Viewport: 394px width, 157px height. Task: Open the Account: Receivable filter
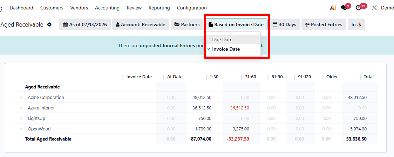point(141,24)
